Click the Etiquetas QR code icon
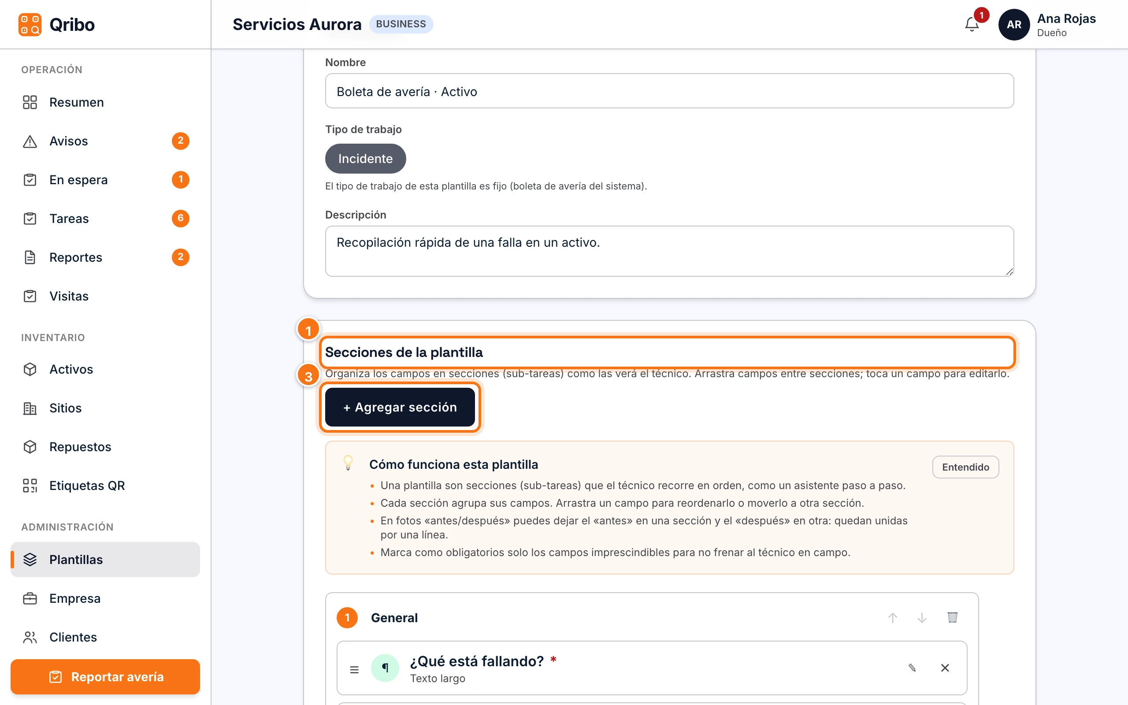The height and width of the screenshot is (705, 1128). [30, 486]
